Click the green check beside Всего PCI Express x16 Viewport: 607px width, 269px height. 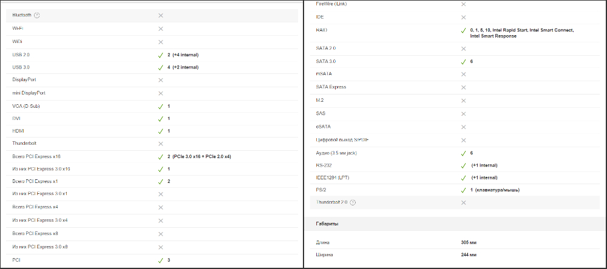point(161,157)
